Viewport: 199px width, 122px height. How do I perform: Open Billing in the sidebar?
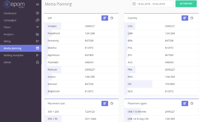click(x=21, y=41)
